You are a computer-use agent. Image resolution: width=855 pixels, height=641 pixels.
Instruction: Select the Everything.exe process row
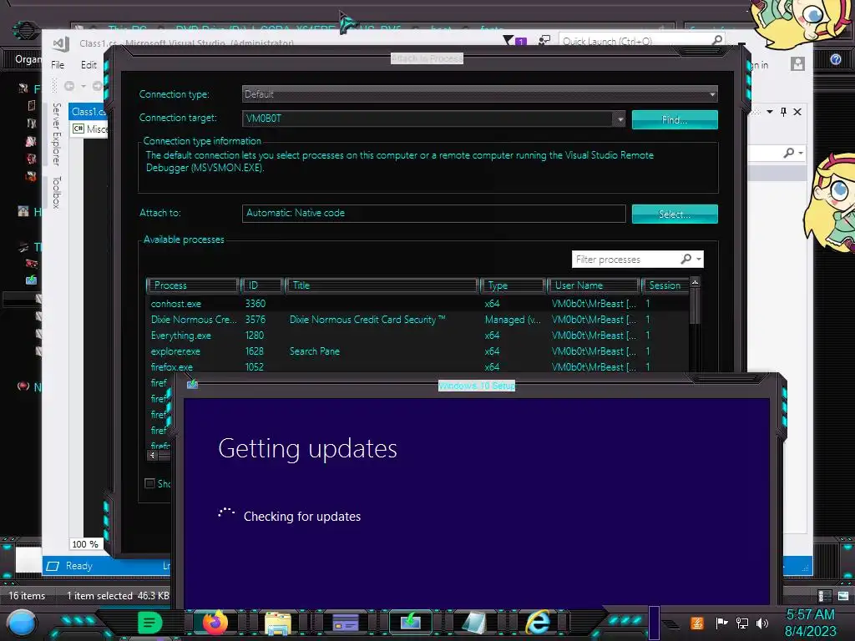[417, 336]
